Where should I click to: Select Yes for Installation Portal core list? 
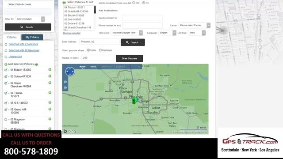(134, 3)
